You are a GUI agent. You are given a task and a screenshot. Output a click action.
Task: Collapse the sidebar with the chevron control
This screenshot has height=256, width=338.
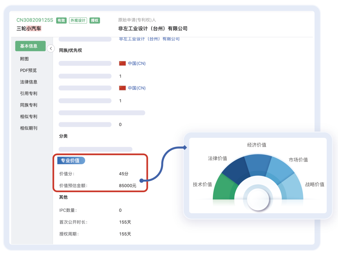point(51,49)
